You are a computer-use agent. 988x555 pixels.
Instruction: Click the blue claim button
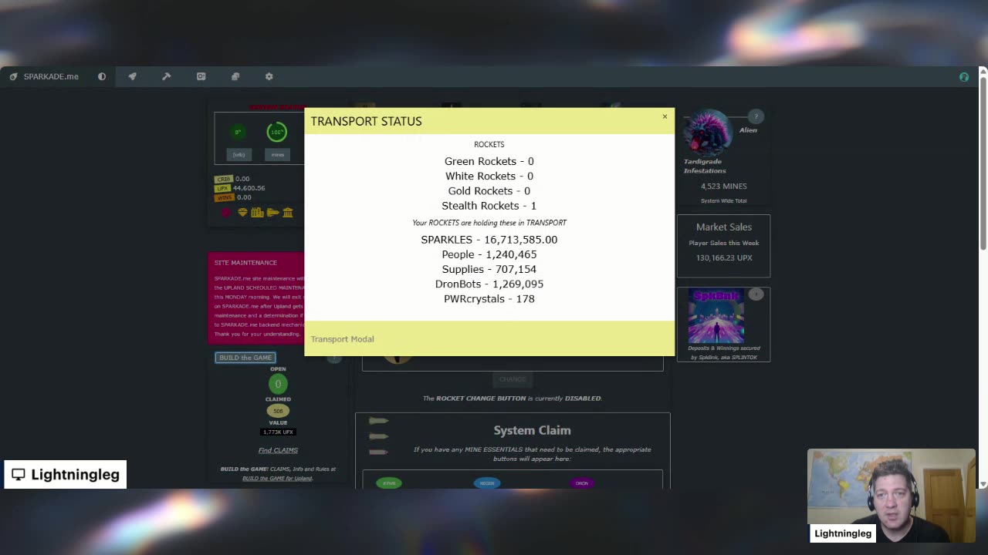tap(487, 483)
